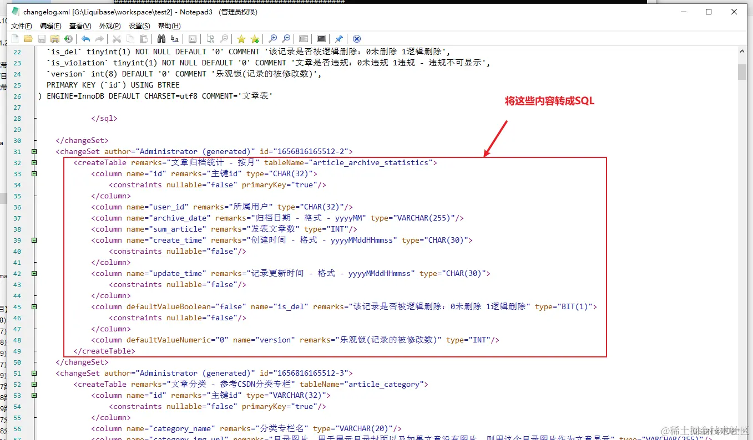The width and height of the screenshot is (753, 440).
Task: Click the syntax scheme toolbar icon
Action: click(x=304, y=39)
